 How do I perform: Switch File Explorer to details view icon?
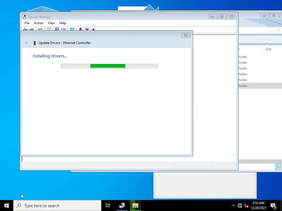278,167
